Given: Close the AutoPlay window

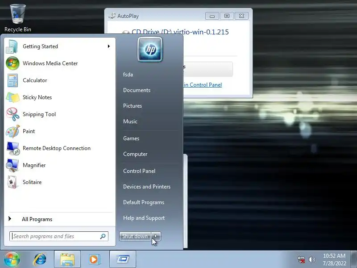Looking at the screenshot, I should coord(241,16).
